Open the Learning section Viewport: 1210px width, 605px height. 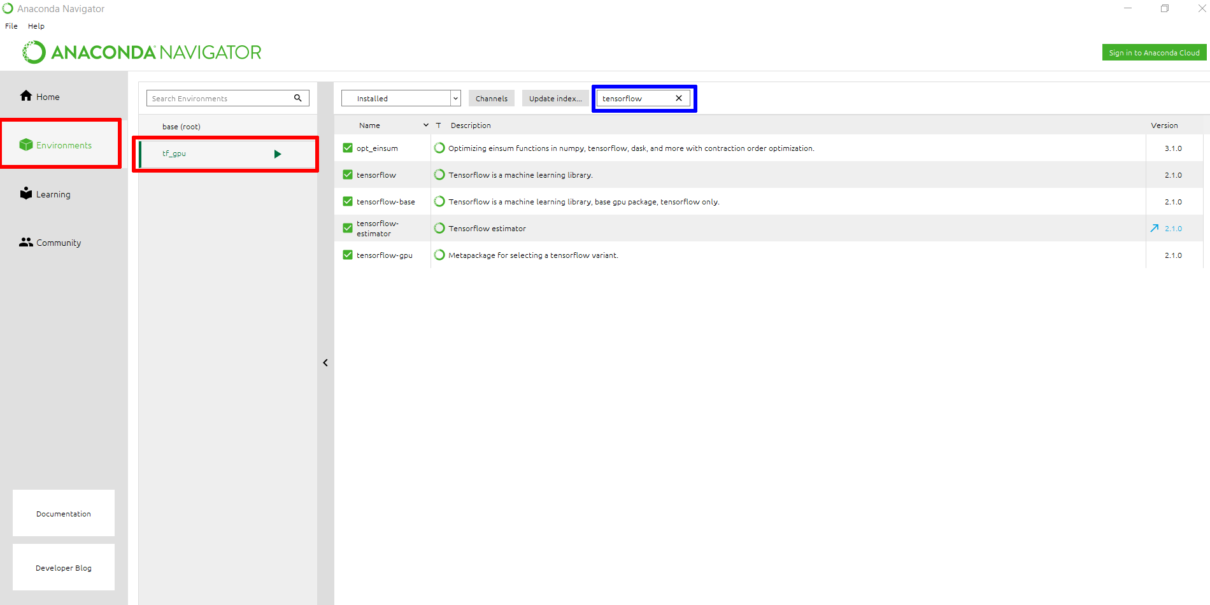(x=45, y=194)
